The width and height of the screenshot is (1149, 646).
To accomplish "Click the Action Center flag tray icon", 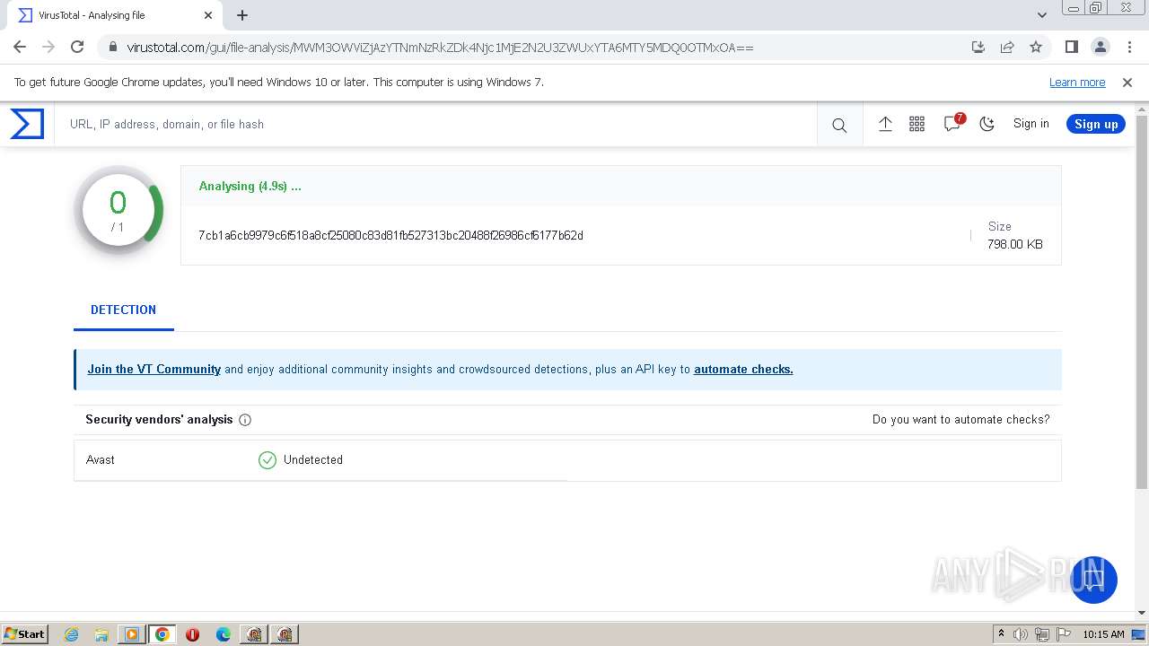I will coord(1063,634).
